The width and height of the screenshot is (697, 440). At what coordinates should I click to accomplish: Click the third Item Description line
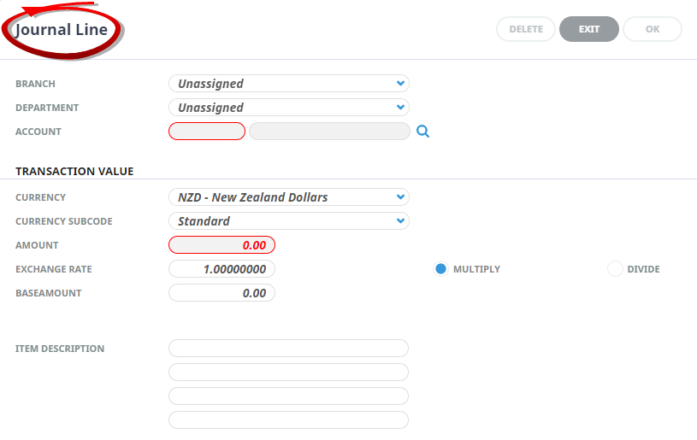[x=288, y=396]
